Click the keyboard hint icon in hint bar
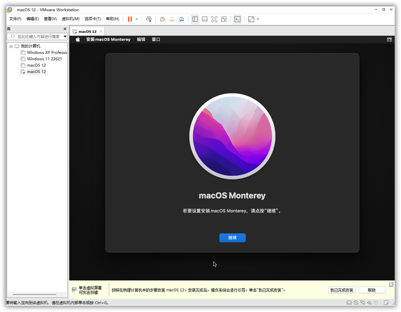This screenshot has height=312, width=401. [74, 290]
